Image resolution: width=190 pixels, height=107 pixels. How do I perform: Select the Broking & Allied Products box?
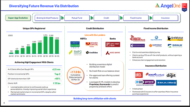47,18
